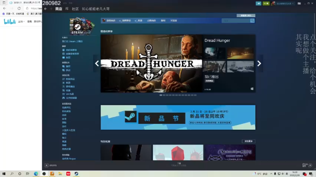Open Task View in taskbar
This screenshot has width=316, height=177.
(28, 174)
